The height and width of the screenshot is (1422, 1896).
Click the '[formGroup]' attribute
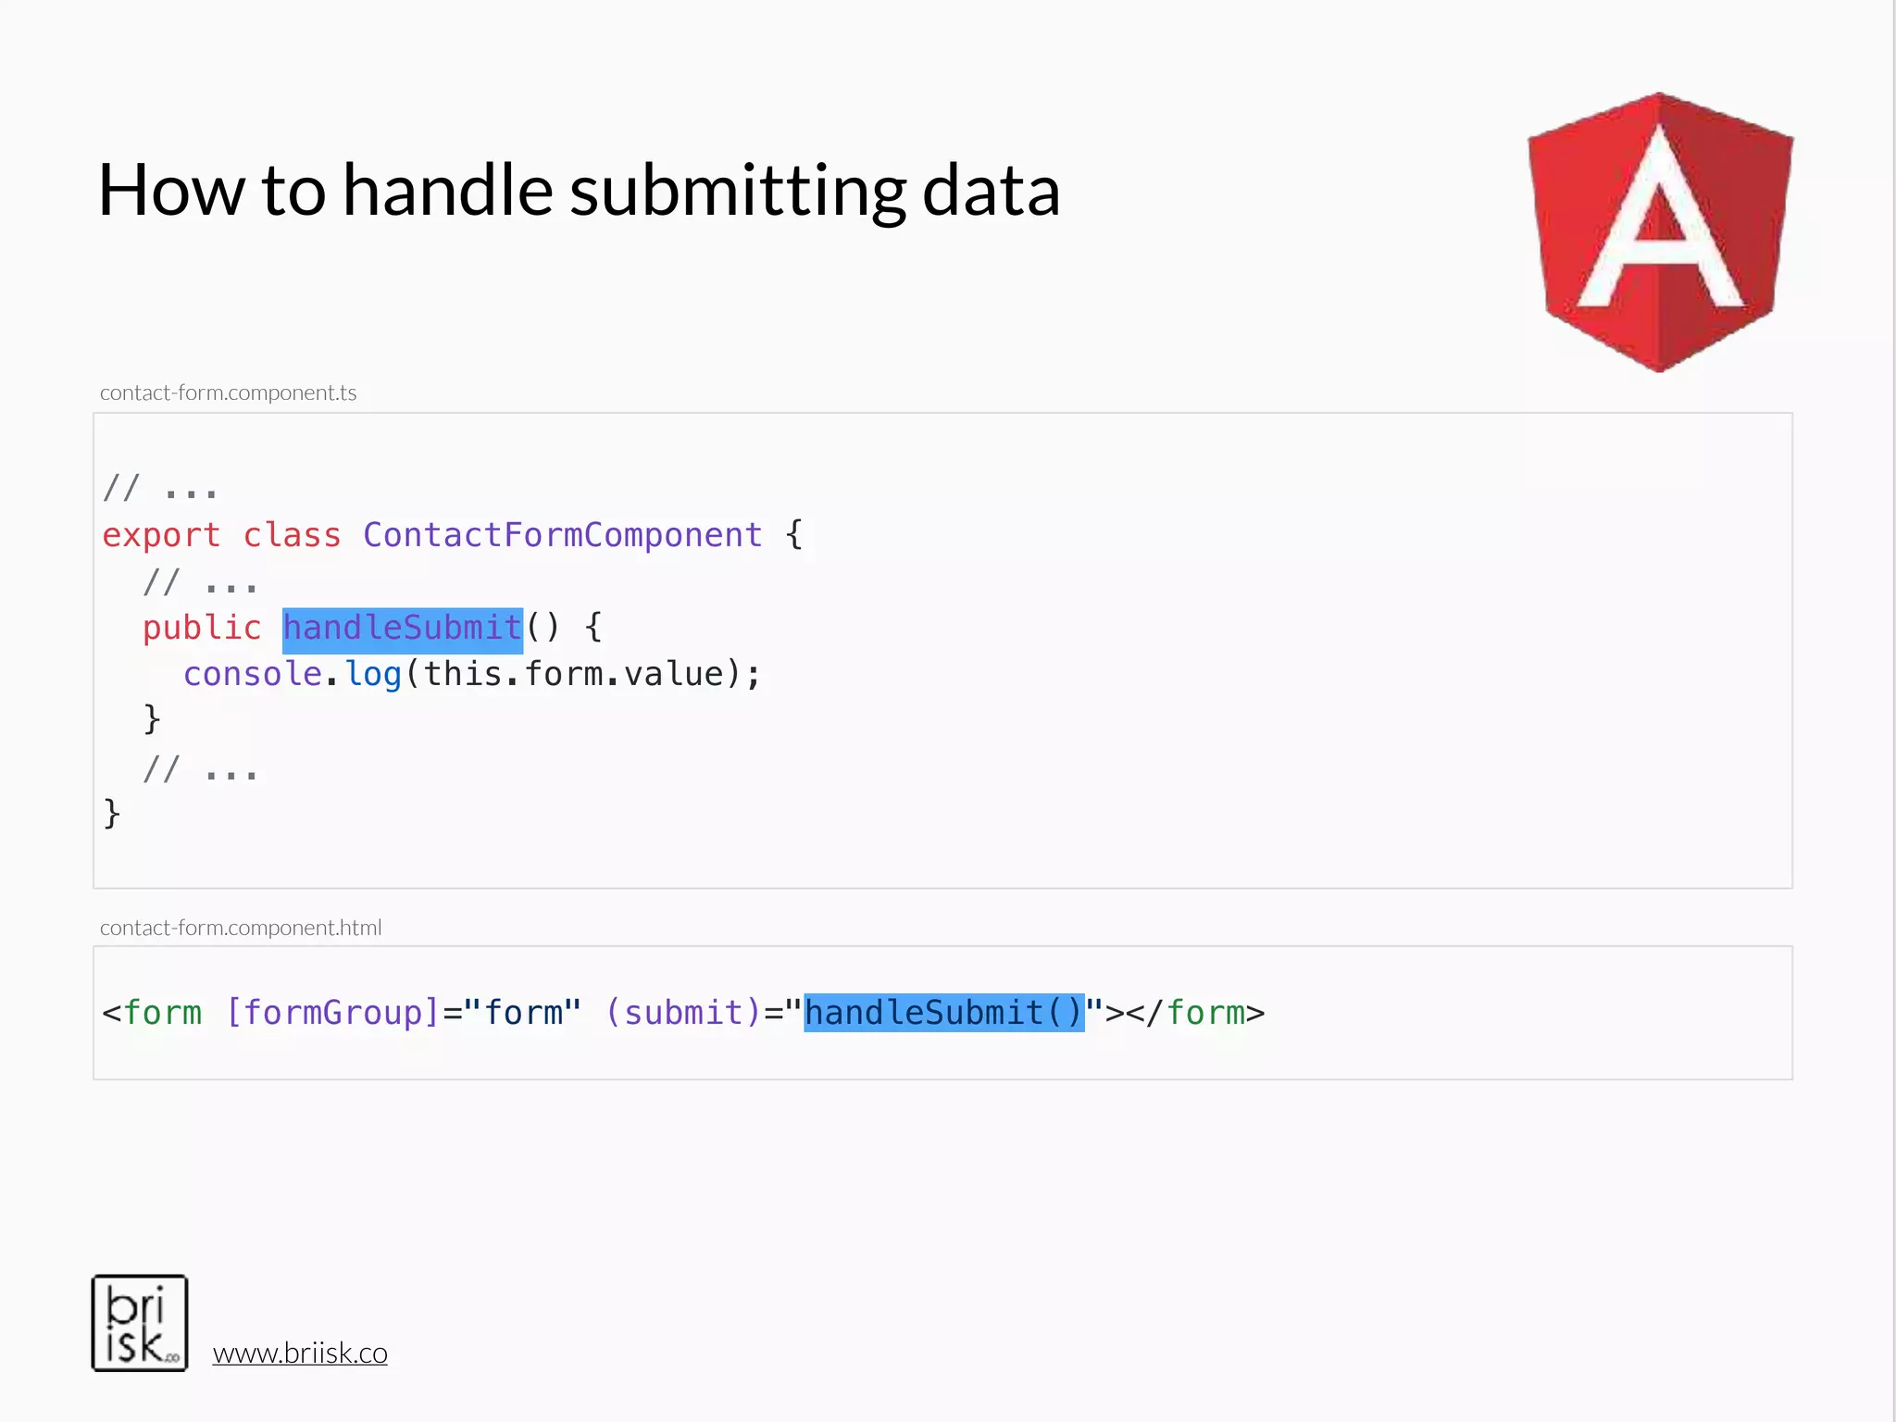[x=332, y=1013]
